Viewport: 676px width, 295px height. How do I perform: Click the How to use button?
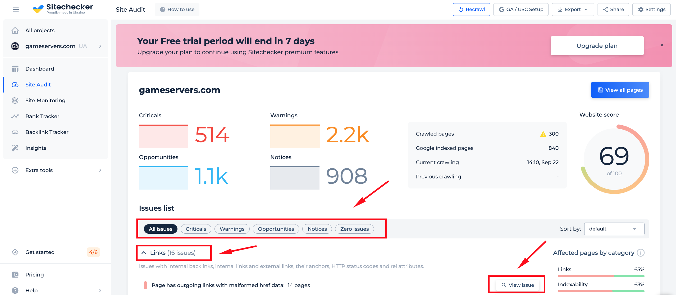177,10
